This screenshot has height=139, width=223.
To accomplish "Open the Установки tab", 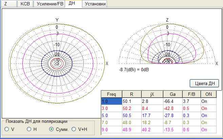I will coord(95,4).
